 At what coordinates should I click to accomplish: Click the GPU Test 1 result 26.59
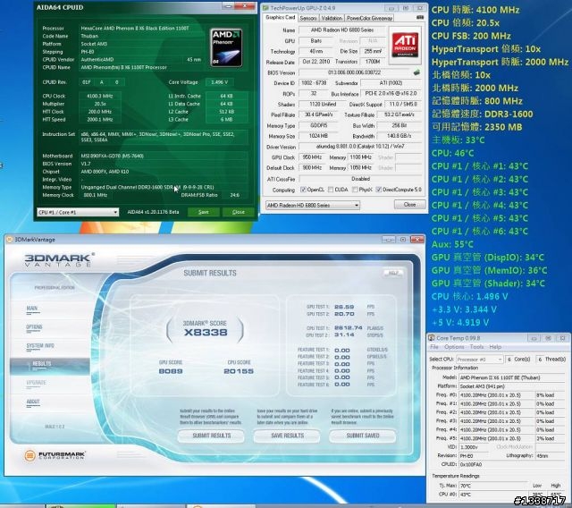pyautogui.click(x=344, y=307)
